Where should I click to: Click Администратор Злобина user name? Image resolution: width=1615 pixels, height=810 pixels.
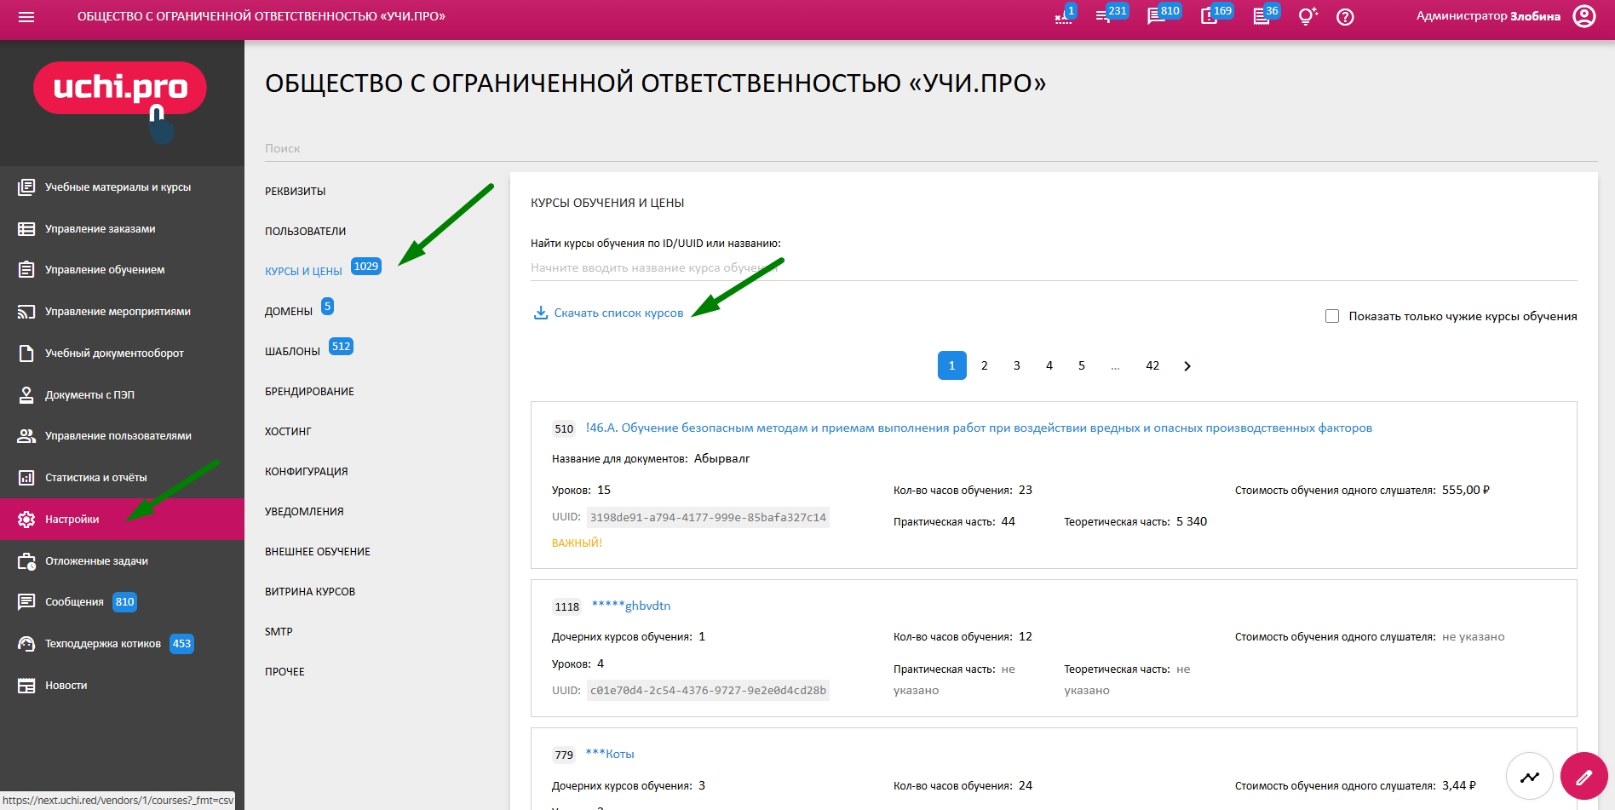tap(1488, 16)
